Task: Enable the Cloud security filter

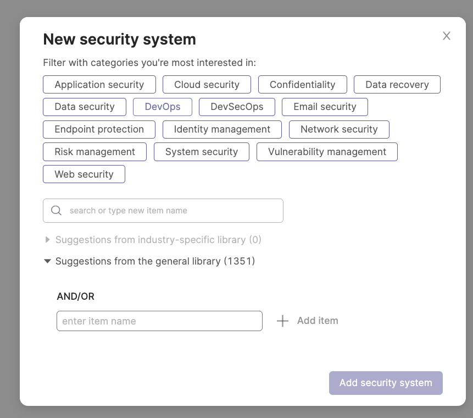Action: 207,84
